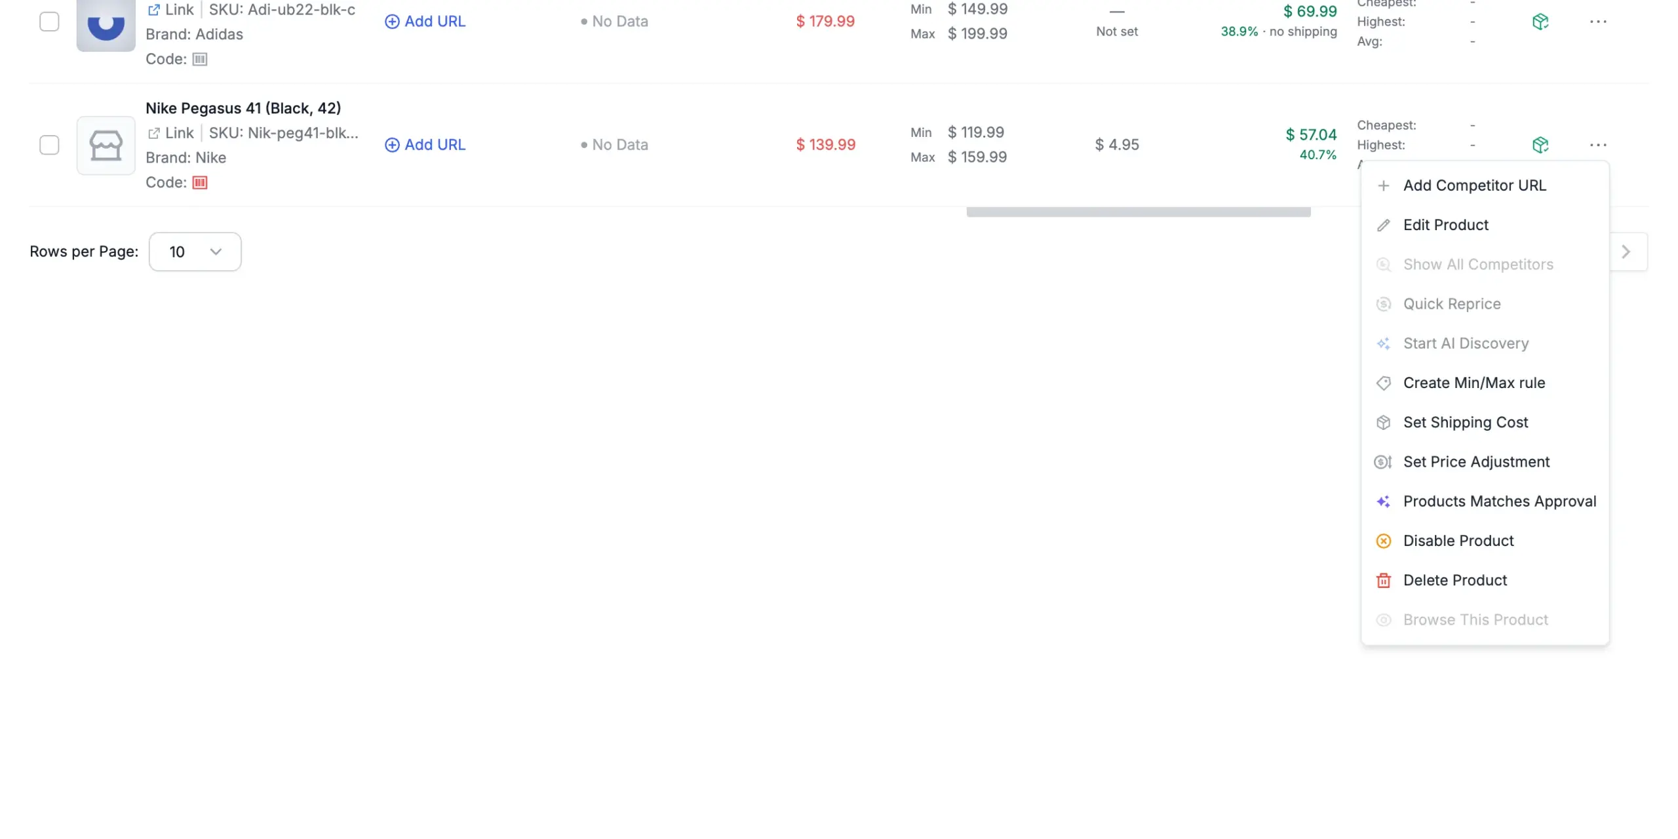The width and height of the screenshot is (1678, 839).
Task: Click the $ 69.99 profit value
Action: pos(1310,11)
